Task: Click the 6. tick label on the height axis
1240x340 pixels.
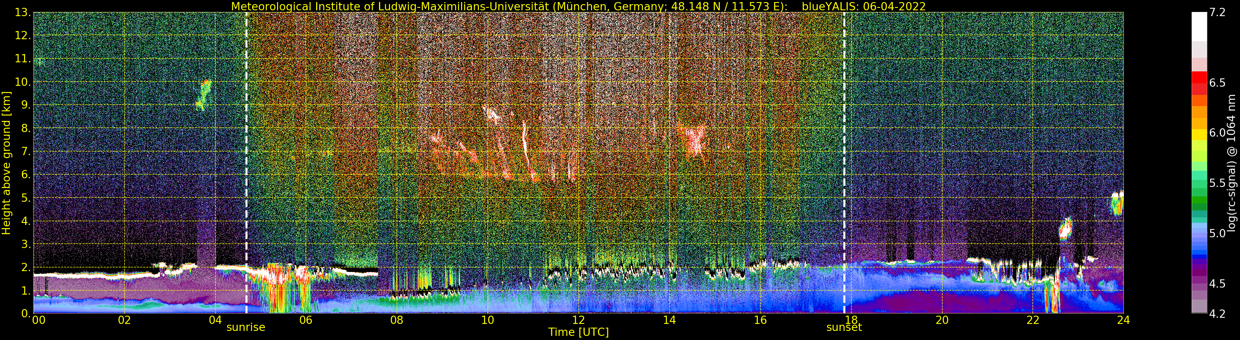Action: point(26,175)
